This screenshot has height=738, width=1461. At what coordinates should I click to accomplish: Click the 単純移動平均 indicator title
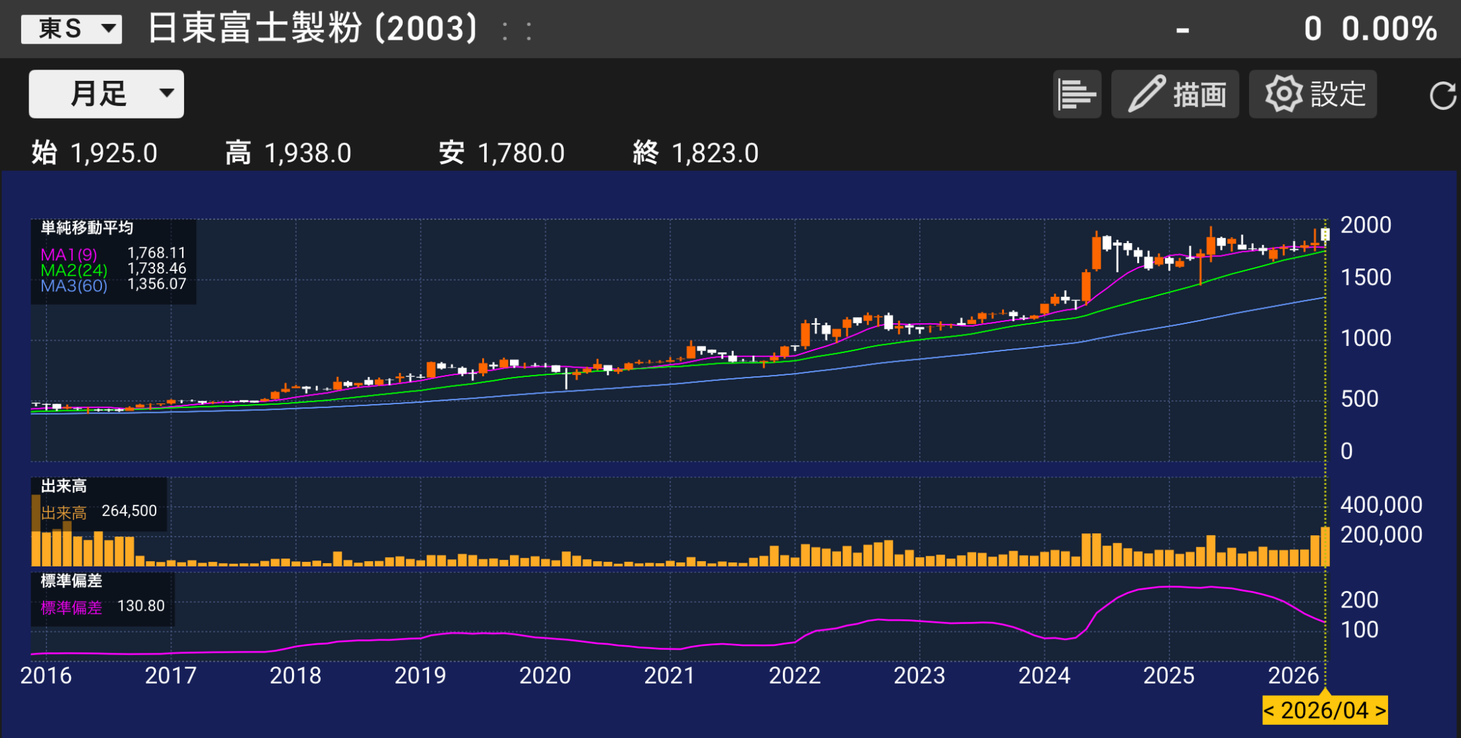click(x=87, y=228)
